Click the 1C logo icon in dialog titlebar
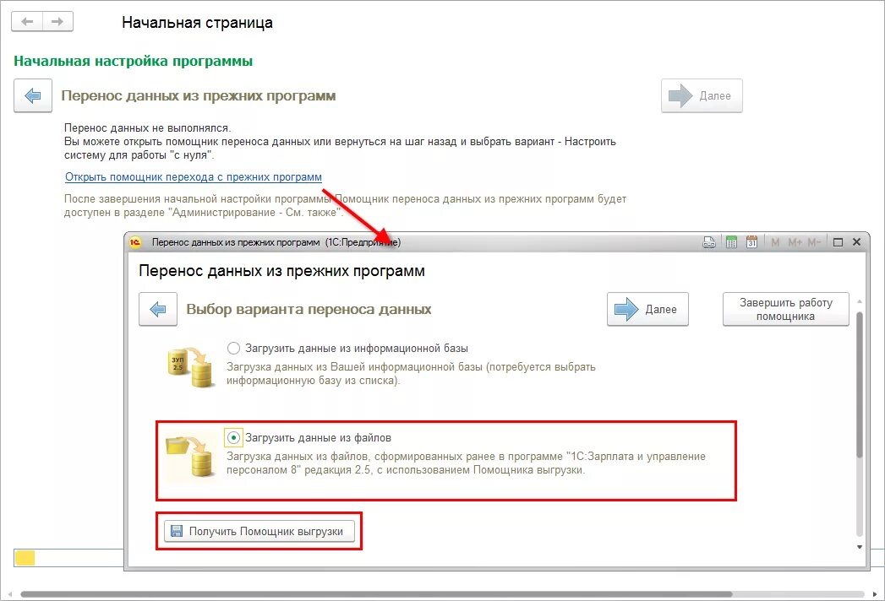 pos(135,242)
